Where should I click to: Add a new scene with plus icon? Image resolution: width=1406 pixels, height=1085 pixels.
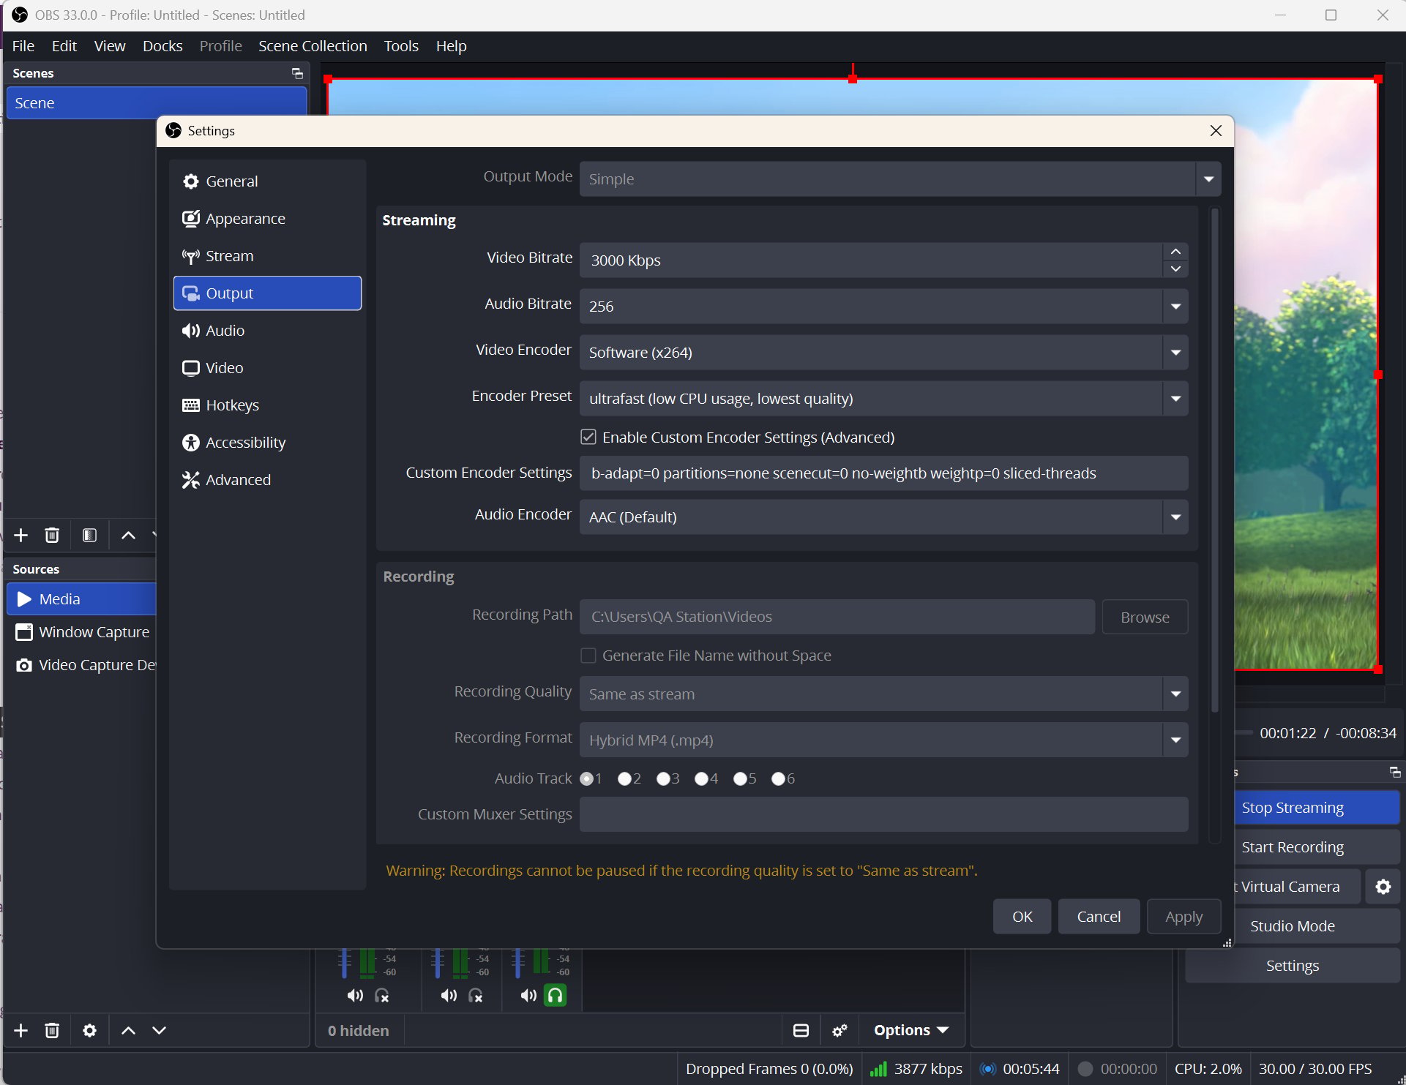(x=20, y=535)
